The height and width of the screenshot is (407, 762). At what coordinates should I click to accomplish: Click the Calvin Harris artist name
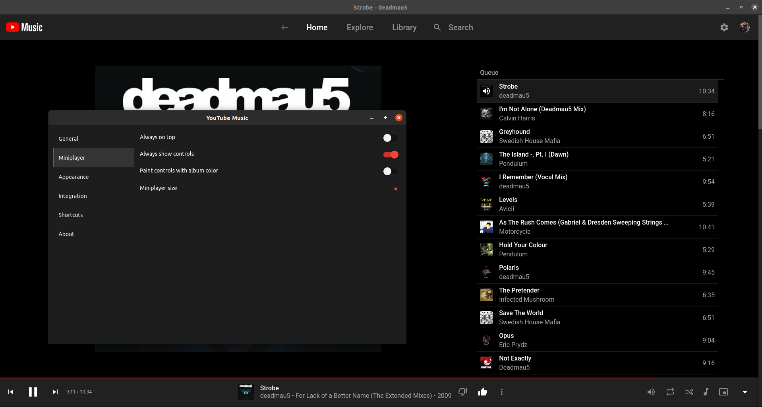click(517, 118)
